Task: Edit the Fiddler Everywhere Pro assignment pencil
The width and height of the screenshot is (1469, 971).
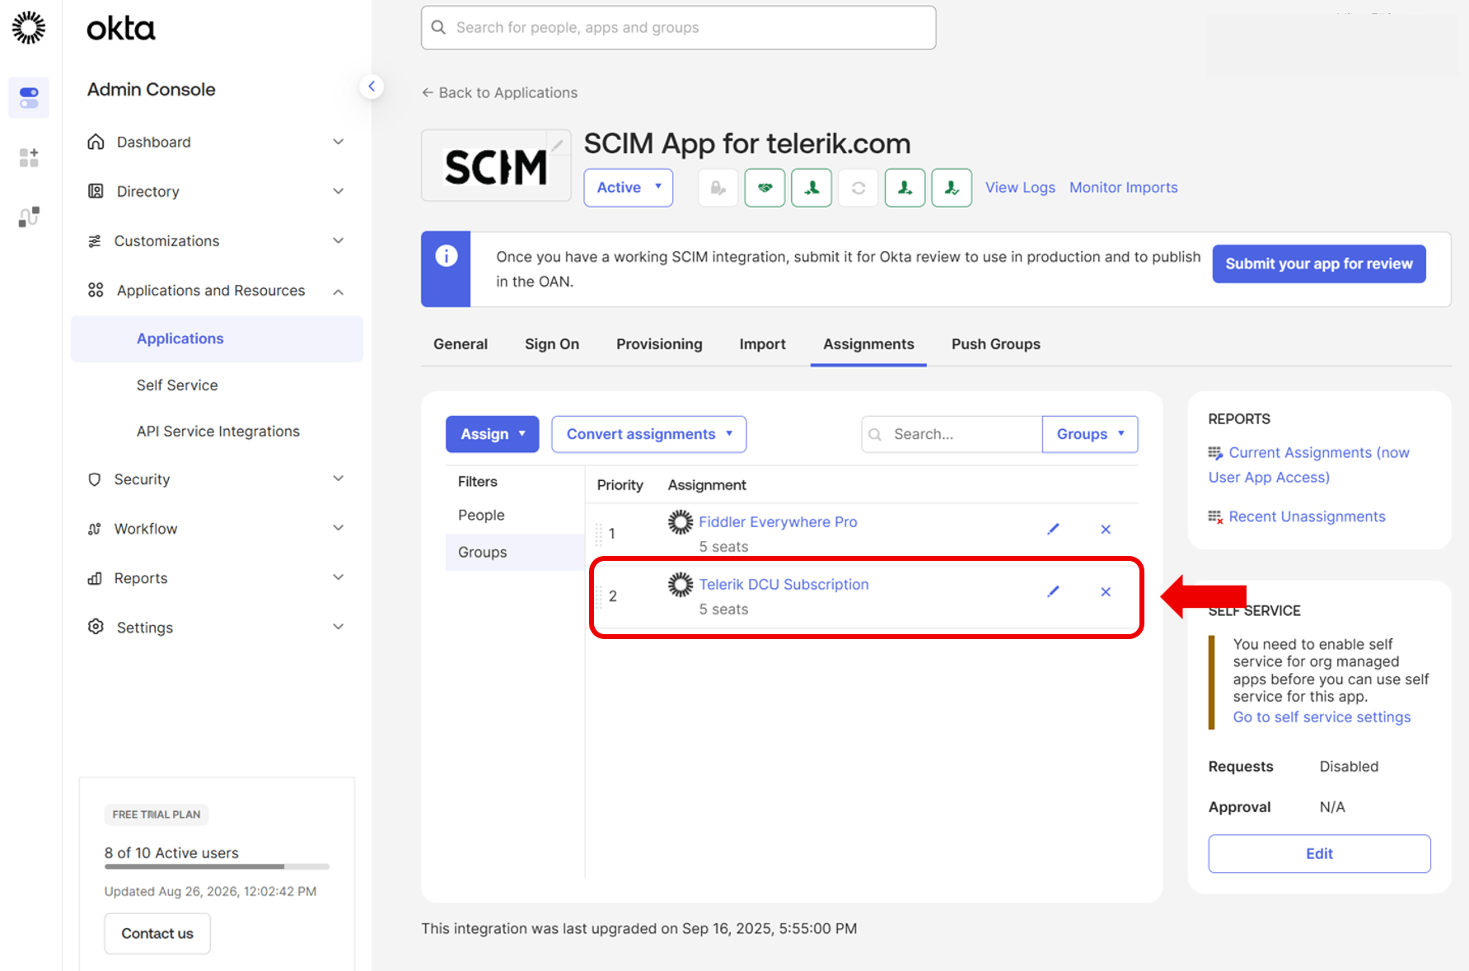Action: 1053,529
